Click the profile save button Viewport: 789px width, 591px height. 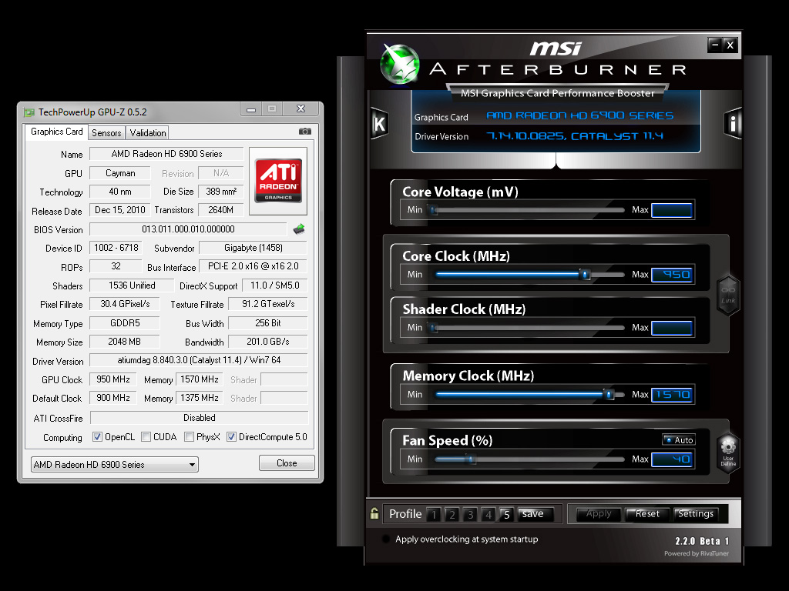click(535, 514)
